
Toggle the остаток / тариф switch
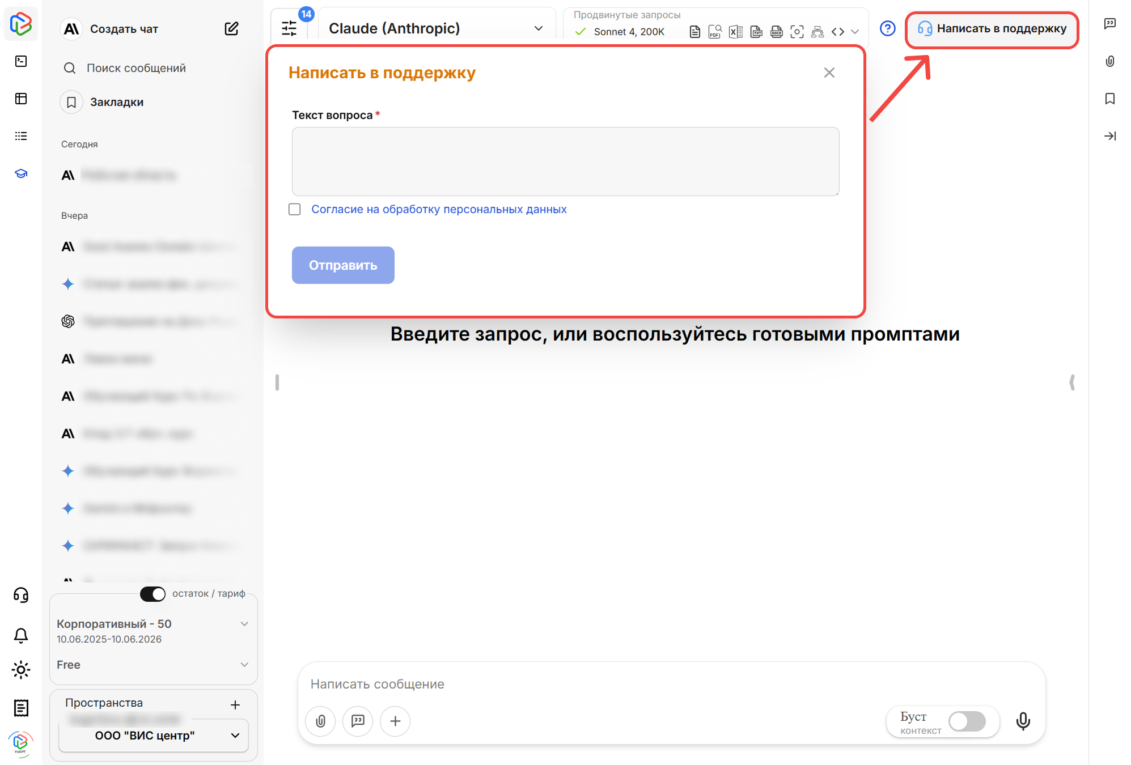point(153,593)
